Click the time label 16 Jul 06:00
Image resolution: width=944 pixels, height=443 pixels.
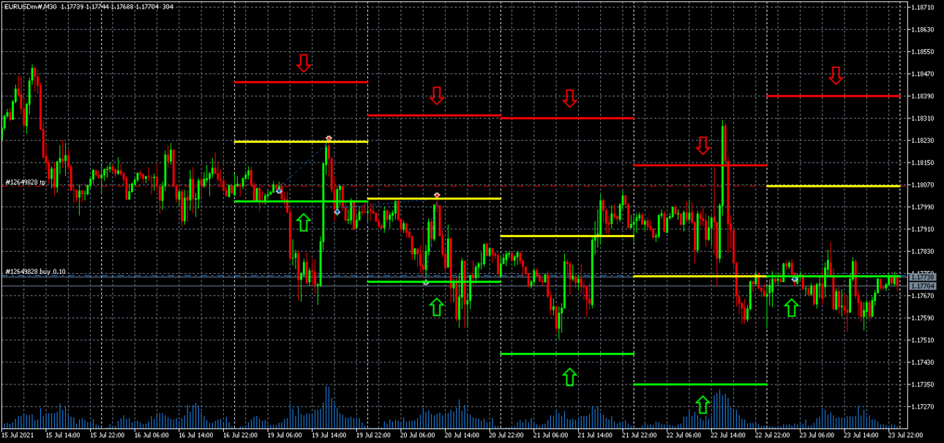[x=151, y=436]
